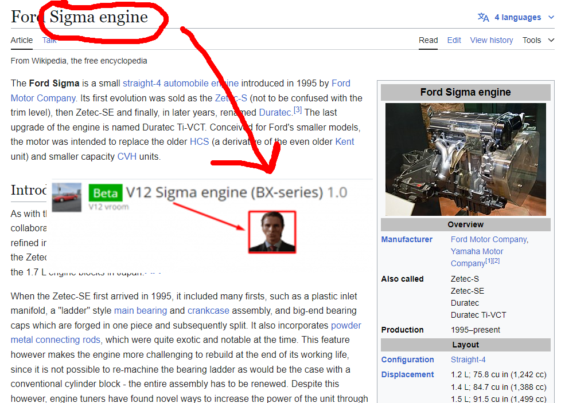Click the '1.4 L; 84.7 cu in (1,388 cc)' value
This screenshot has width=561, height=403.
pyautogui.click(x=498, y=387)
